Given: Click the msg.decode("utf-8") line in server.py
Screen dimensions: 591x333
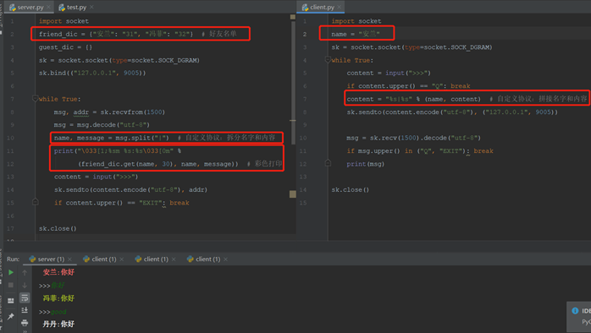Looking at the screenshot, I should 102,124.
